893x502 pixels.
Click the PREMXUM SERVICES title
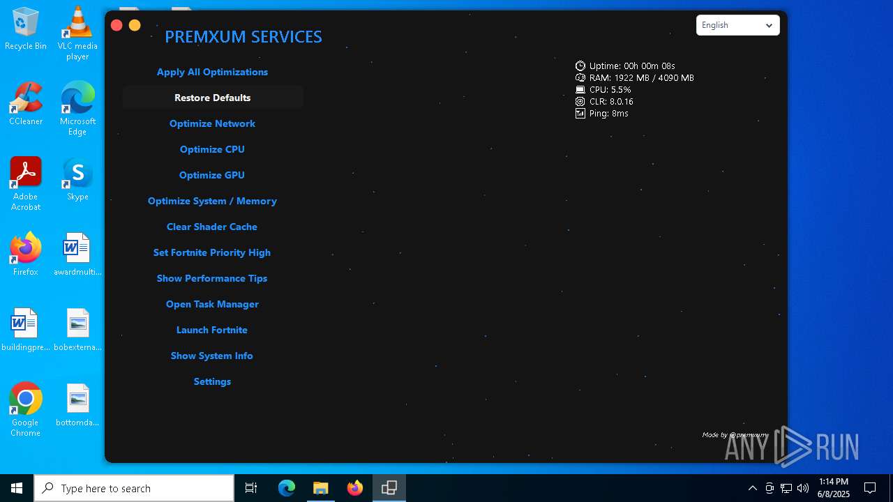tap(243, 37)
